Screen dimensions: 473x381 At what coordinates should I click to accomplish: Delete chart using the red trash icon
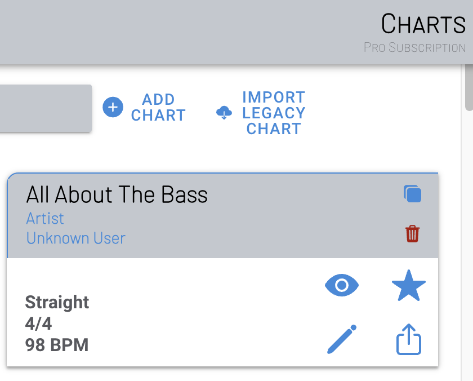pyautogui.click(x=412, y=233)
